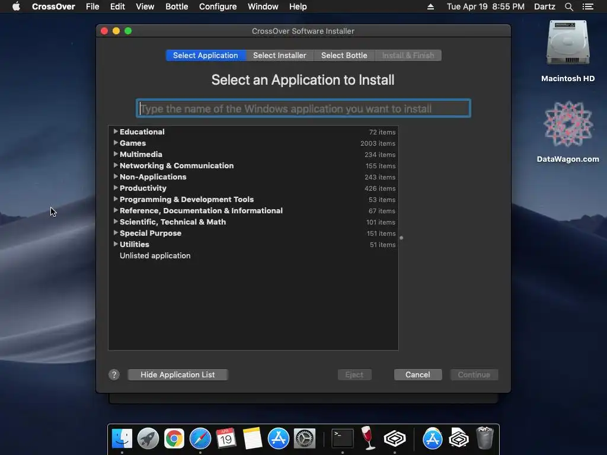
Task: Launch Launchpad rocket icon in dock
Action: 148,438
